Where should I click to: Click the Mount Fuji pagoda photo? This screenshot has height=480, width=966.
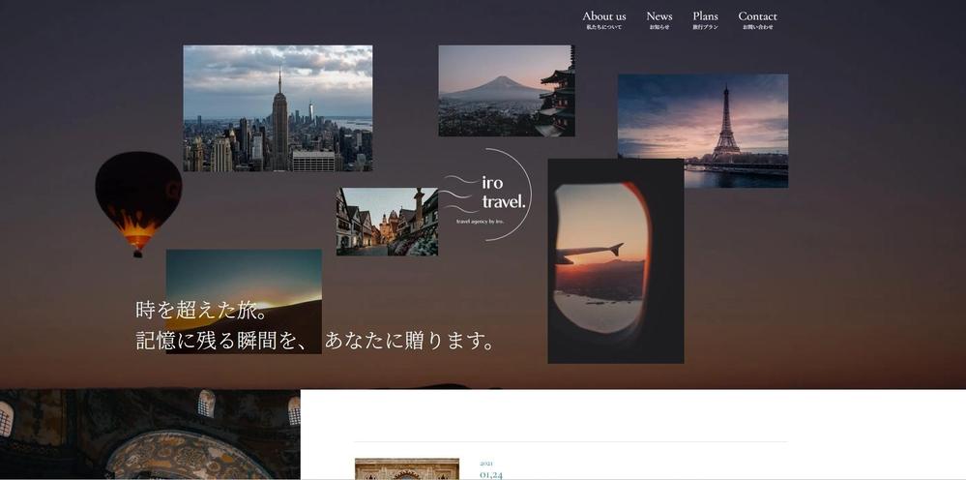[x=507, y=91]
